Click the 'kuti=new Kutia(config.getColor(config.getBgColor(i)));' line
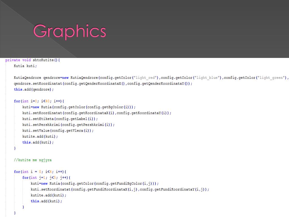Screen dimensions: 289x217 coord(79,107)
